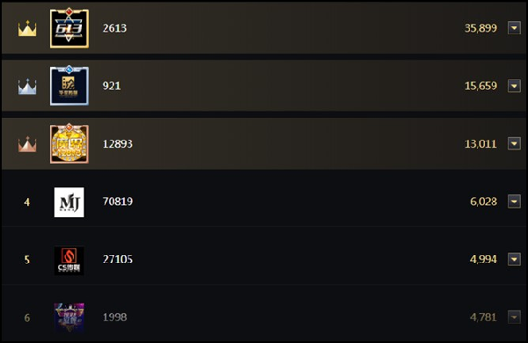This screenshot has width=528, height=343.
Task: Open the silver-framed avatar for 921
Action: (x=70, y=86)
